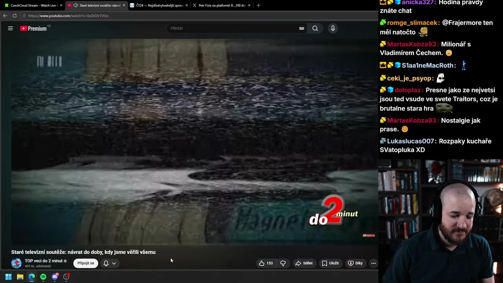Mute the audio icon on YouTube tab

click(x=75, y=6)
